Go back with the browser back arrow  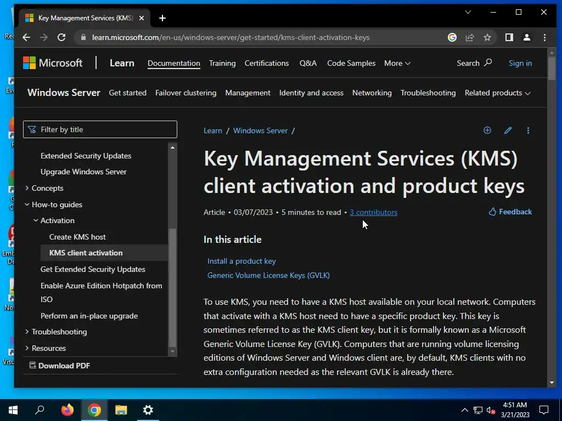tap(26, 37)
